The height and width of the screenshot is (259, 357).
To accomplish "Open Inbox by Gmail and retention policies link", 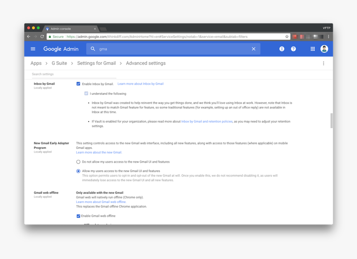I will [x=207, y=121].
